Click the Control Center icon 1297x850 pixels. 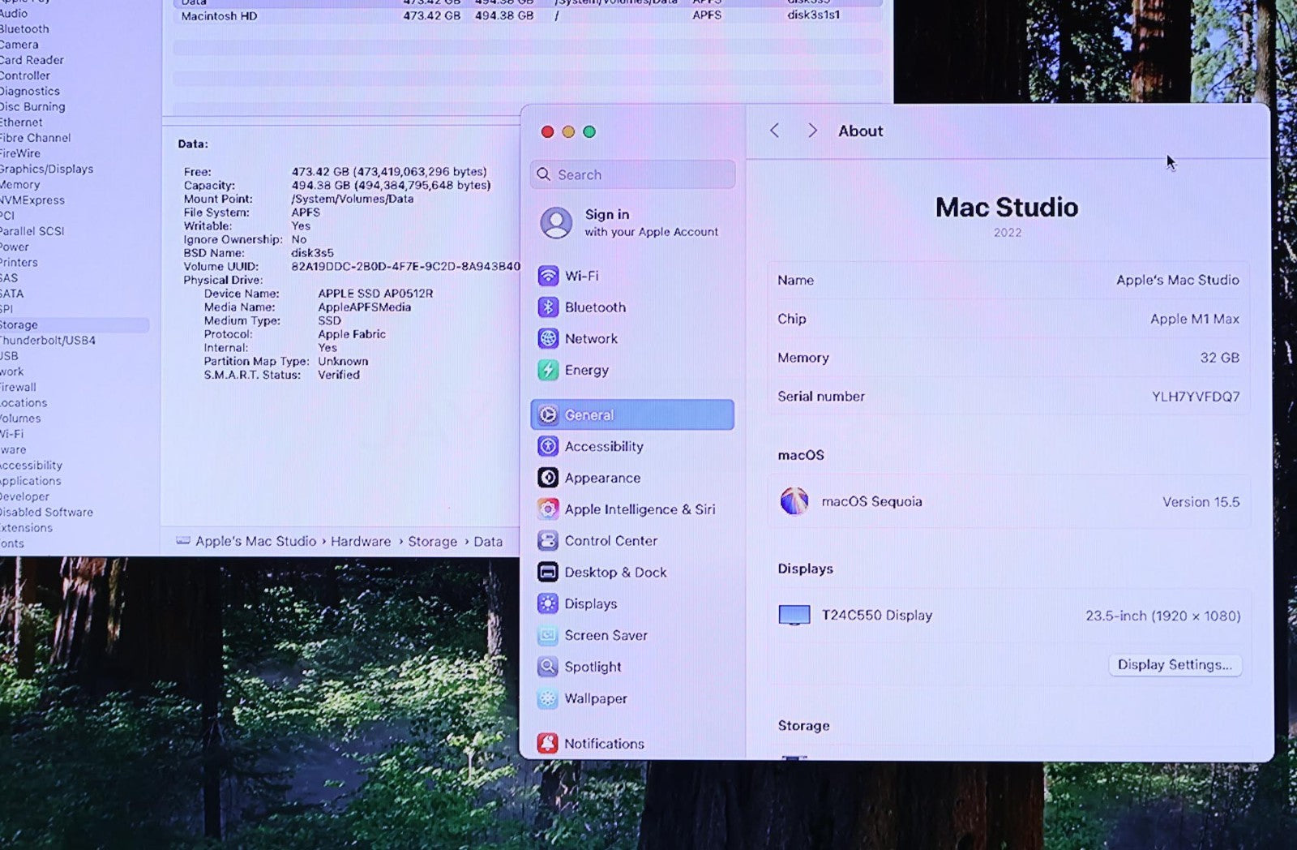tap(548, 540)
